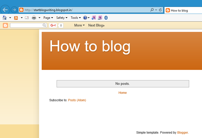Click the magnifier icon in the navbar search
This screenshot has width=202, height=138.
click(x=44, y=25)
